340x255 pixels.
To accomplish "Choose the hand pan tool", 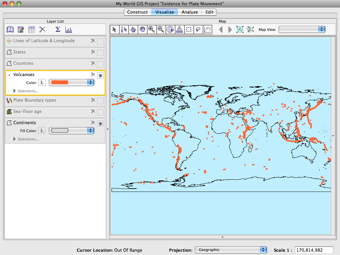I will tap(142, 30).
